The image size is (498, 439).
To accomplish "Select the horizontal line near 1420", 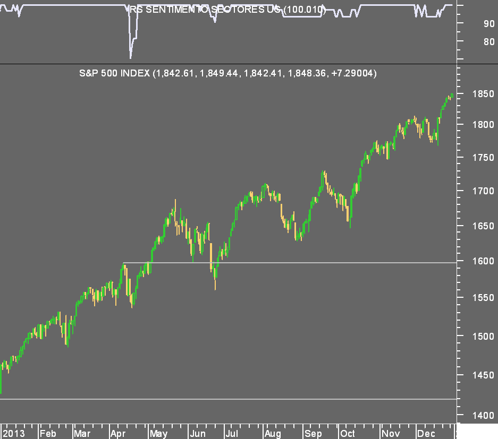I will [x=229, y=399].
